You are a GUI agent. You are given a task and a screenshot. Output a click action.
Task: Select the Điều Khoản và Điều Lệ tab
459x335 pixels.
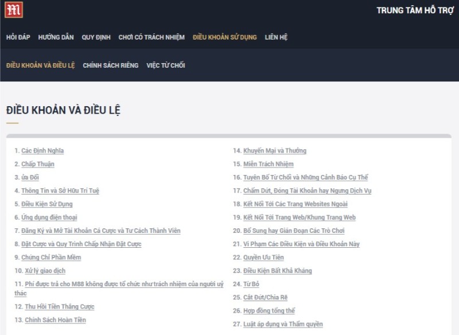click(x=41, y=65)
